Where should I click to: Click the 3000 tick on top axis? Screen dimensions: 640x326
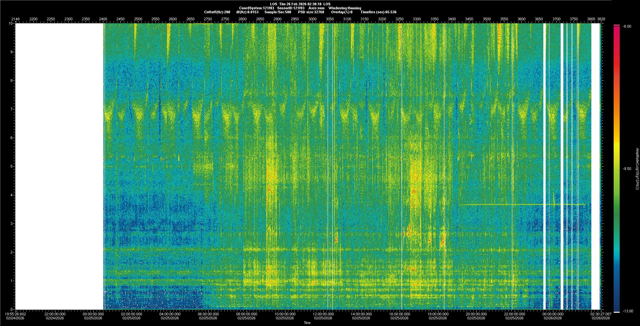point(312,19)
